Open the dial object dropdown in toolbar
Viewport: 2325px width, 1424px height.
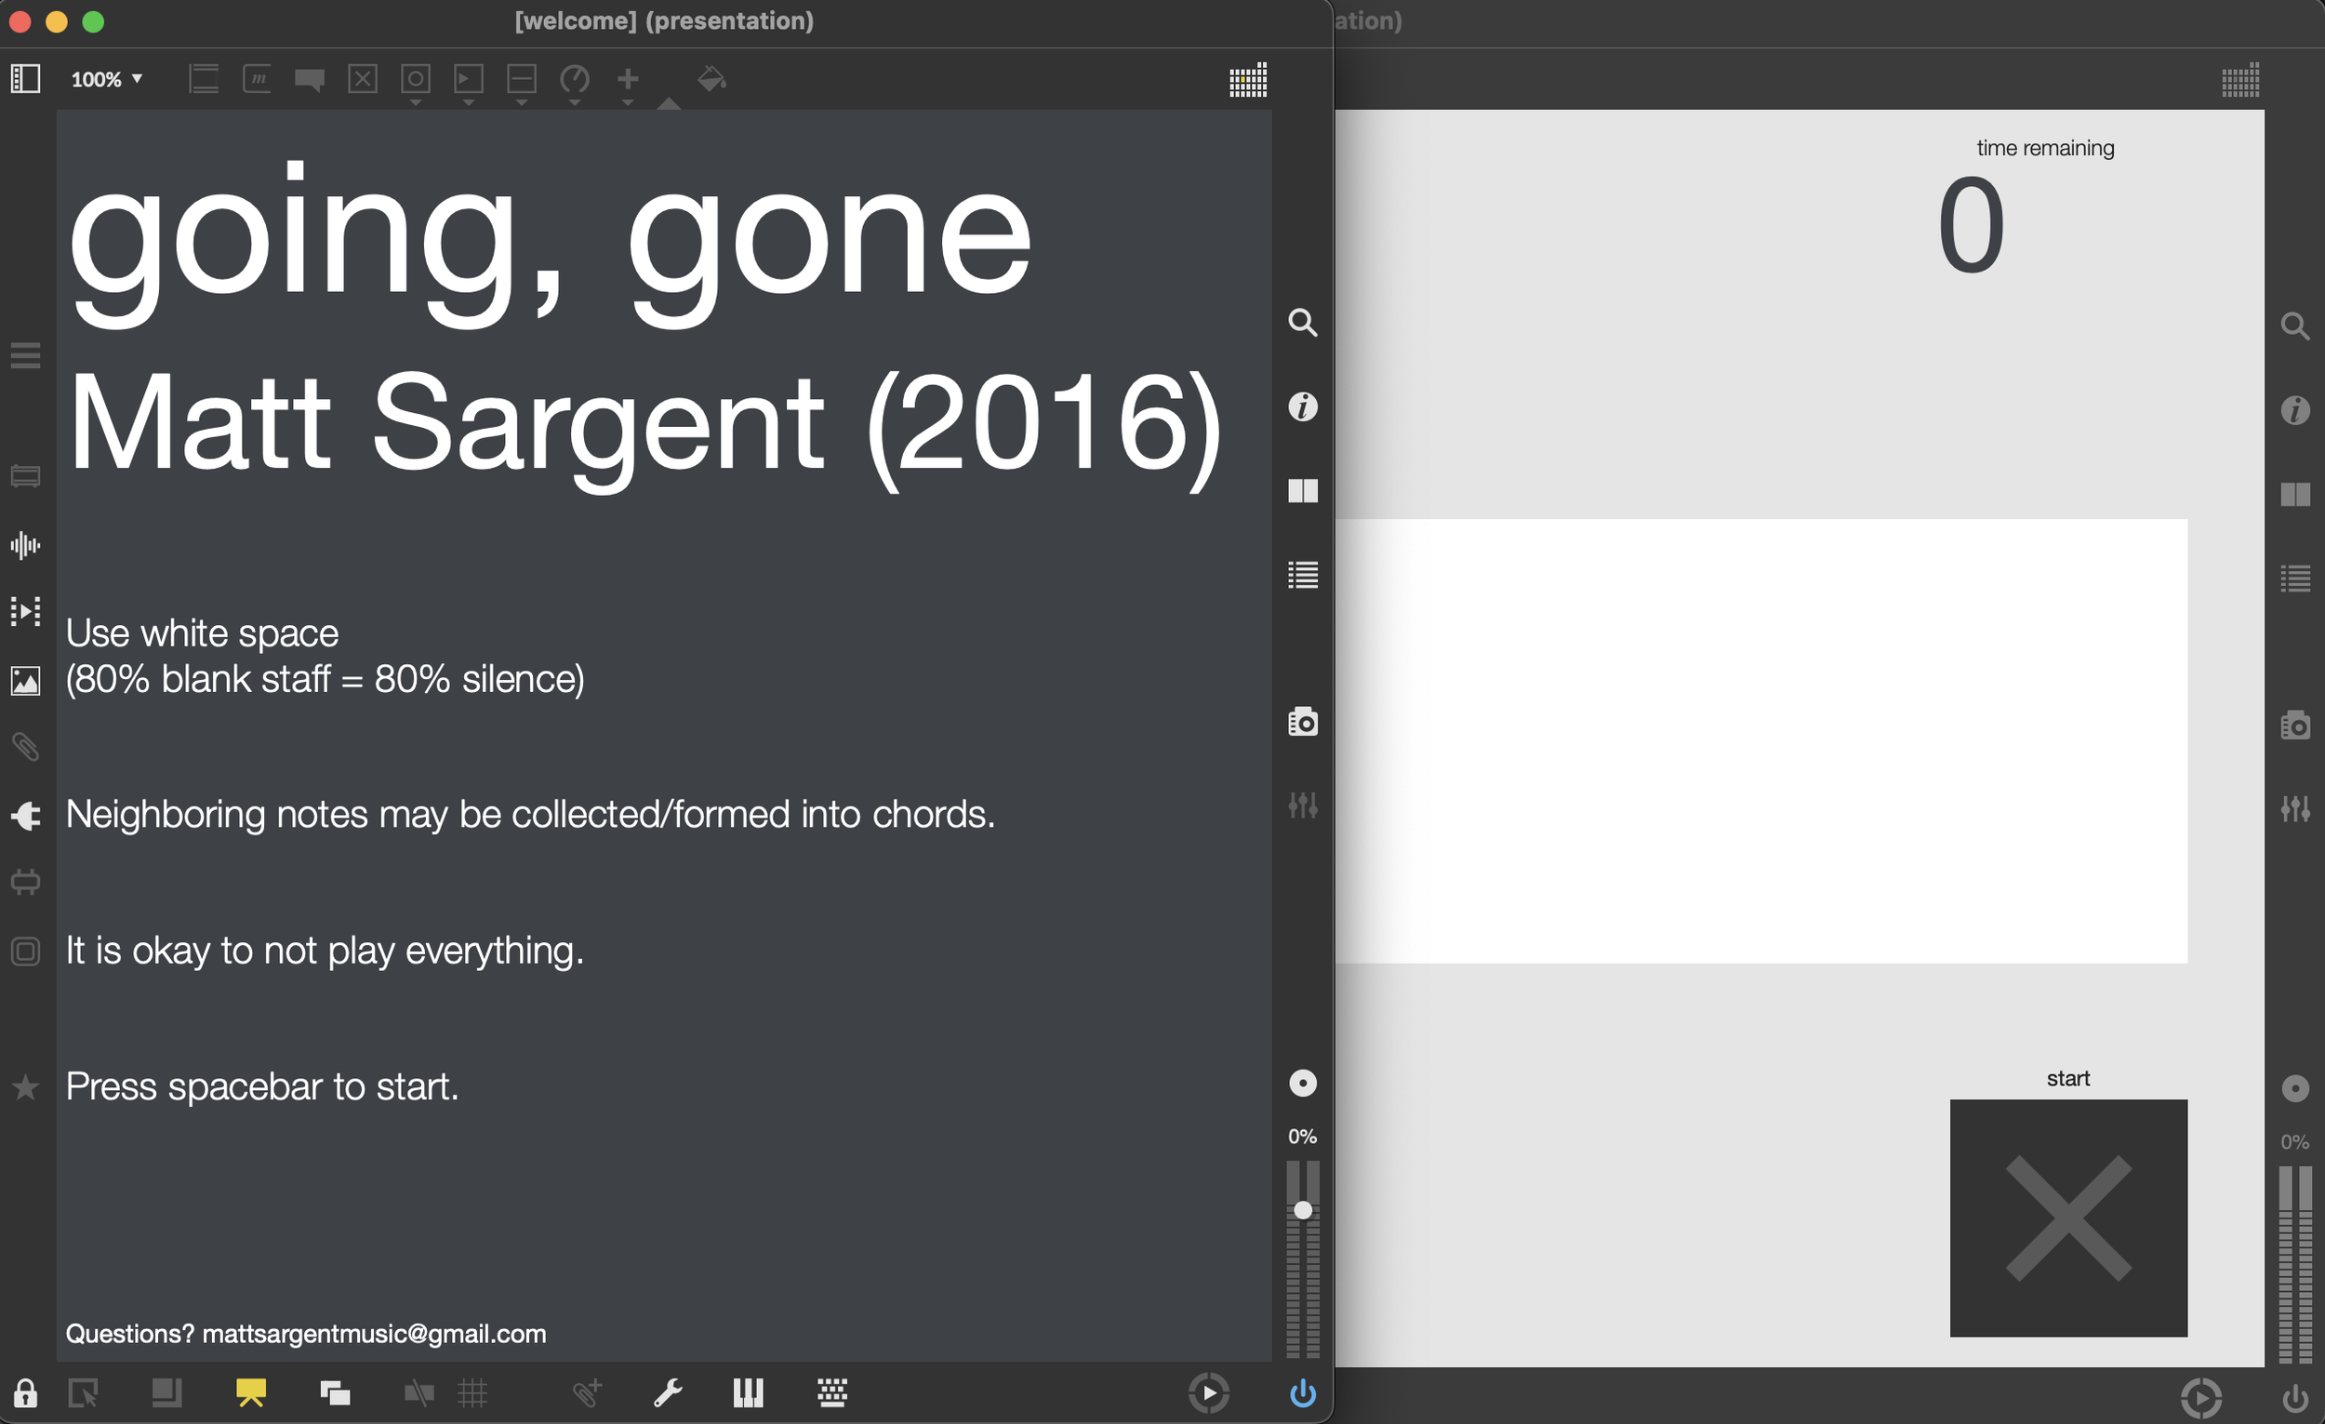[x=575, y=83]
